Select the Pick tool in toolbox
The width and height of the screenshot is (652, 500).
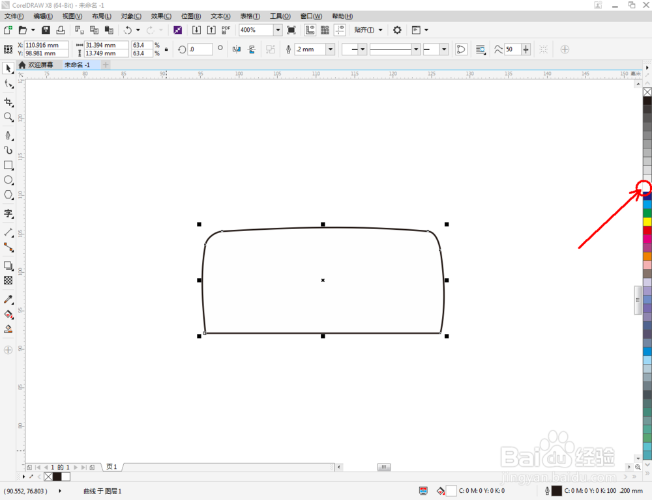[x=8, y=68]
